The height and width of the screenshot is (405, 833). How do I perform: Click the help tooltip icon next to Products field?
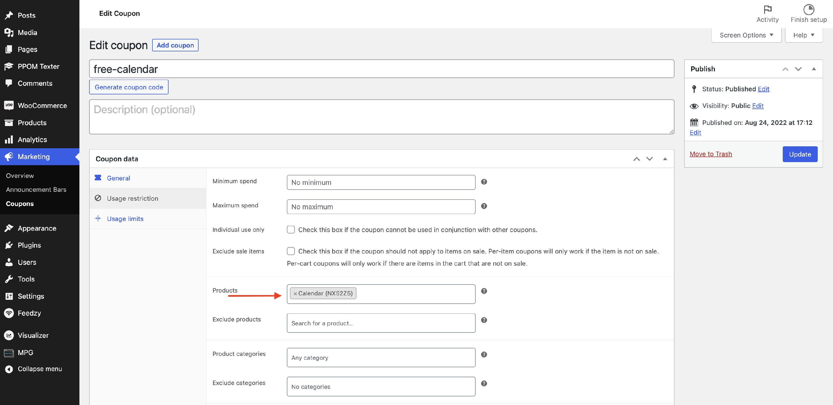(484, 291)
